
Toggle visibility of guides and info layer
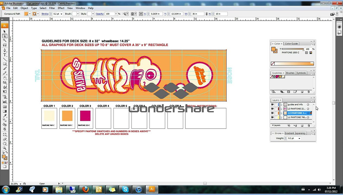pos(272,105)
